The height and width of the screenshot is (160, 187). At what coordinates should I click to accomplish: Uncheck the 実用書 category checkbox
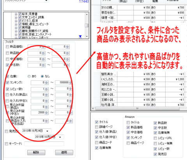pos(20,28)
